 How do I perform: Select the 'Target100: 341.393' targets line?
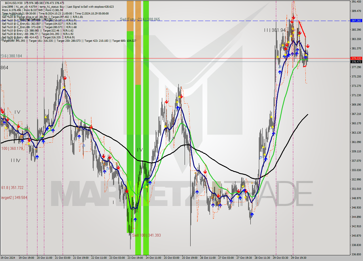coord(69,41)
